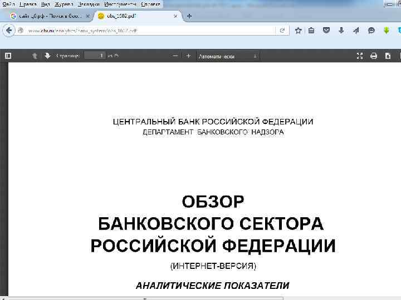Click ЦЕНТРАЛЬНЫЙ БАНК РОССИЙСКОЙ ФЕДЕРАЦИИ line
Screen dimensions: 401x300
pos(213,122)
